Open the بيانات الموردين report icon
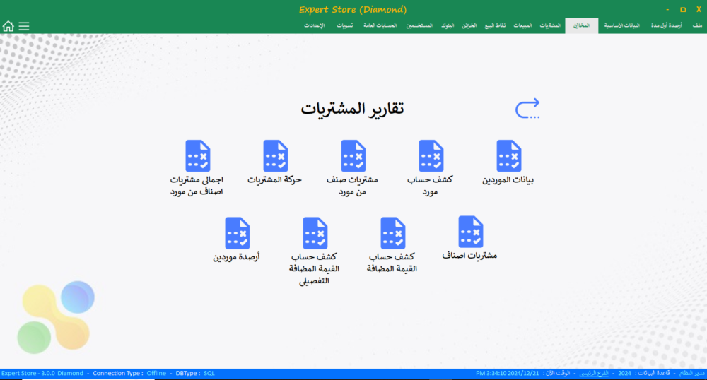 pyautogui.click(x=508, y=156)
